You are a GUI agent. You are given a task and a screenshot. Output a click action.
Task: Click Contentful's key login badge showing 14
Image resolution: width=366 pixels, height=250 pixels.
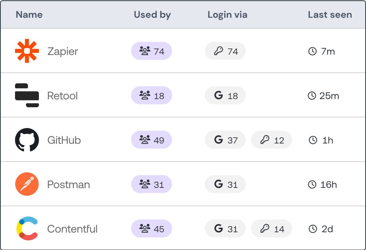tap(272, 229)
